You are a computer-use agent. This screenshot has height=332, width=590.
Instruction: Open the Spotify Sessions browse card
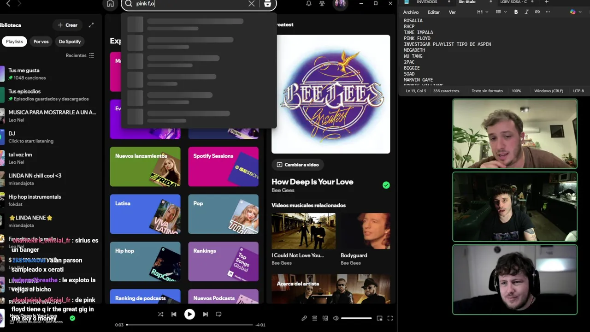223,166
